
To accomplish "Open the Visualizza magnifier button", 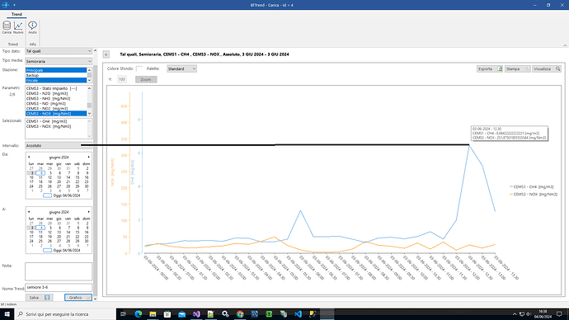I will [547, 68].
